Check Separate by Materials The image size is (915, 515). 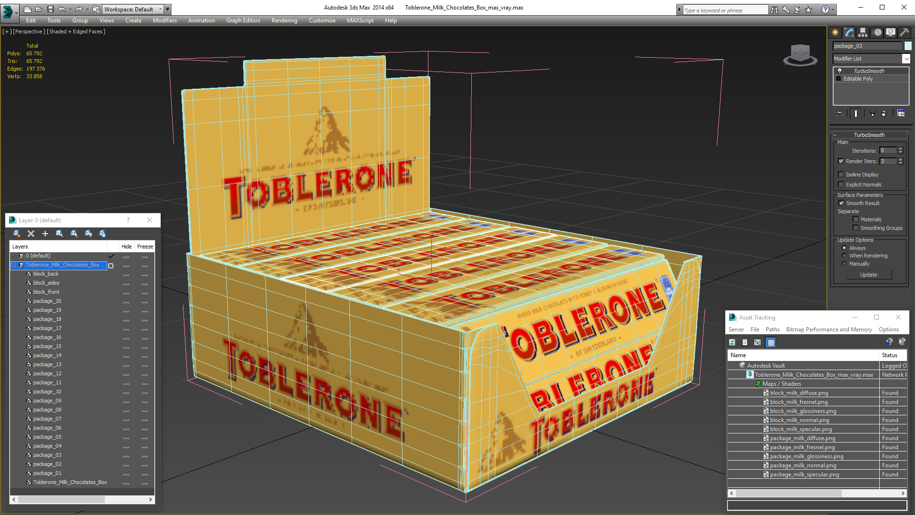click(856, 219)
